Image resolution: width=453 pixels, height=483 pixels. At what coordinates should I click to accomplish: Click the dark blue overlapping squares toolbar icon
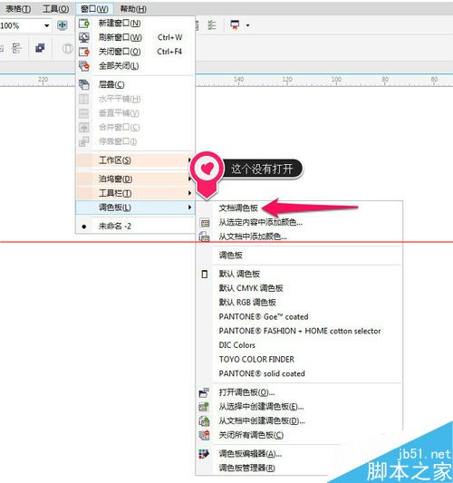click(x=40, y=48)
